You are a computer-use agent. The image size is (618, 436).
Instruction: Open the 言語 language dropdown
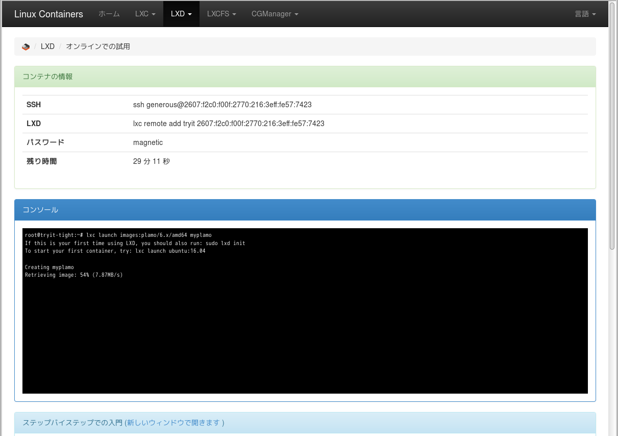point(585,14)
